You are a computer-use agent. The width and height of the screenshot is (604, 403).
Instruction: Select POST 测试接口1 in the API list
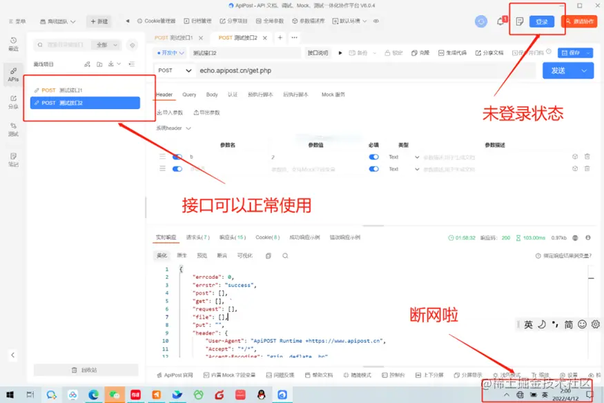[x=85, y=90]
